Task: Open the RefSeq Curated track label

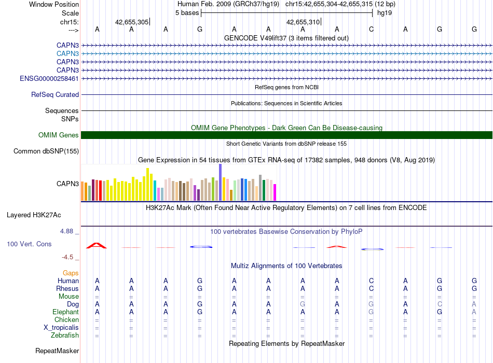Action: pos(55,94)
